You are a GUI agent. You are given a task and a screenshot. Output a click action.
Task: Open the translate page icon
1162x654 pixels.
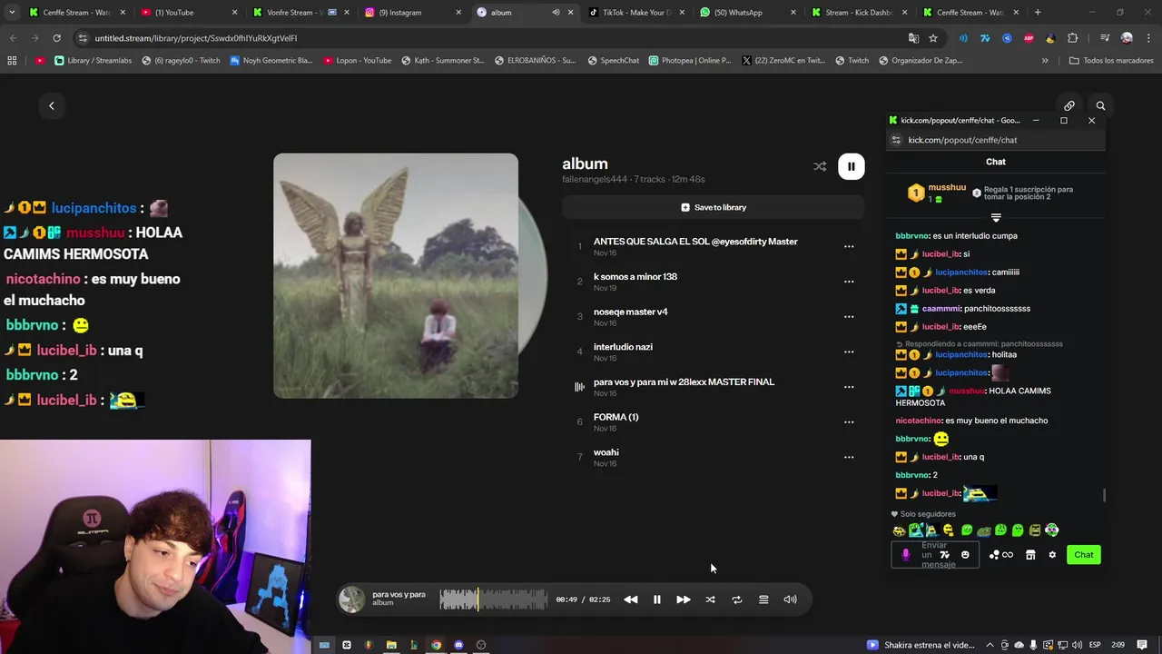tap(913, 38)
